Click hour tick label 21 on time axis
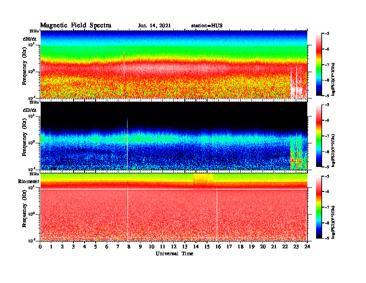 pyautogui.click(x=274, y=247)
